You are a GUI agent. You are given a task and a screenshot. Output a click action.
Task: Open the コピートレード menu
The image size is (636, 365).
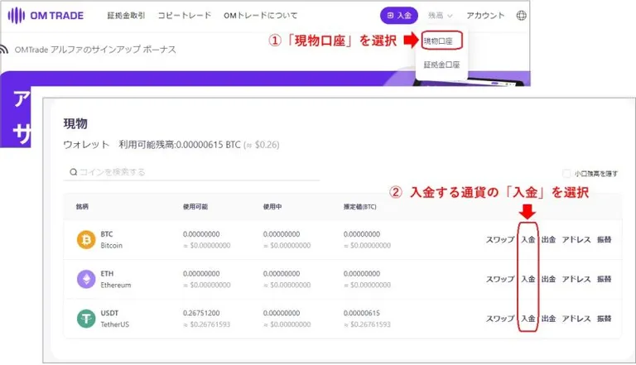[185, 16]
